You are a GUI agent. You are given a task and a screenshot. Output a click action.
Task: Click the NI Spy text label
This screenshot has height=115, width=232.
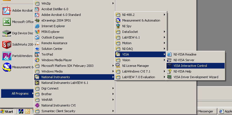[127, 26]
